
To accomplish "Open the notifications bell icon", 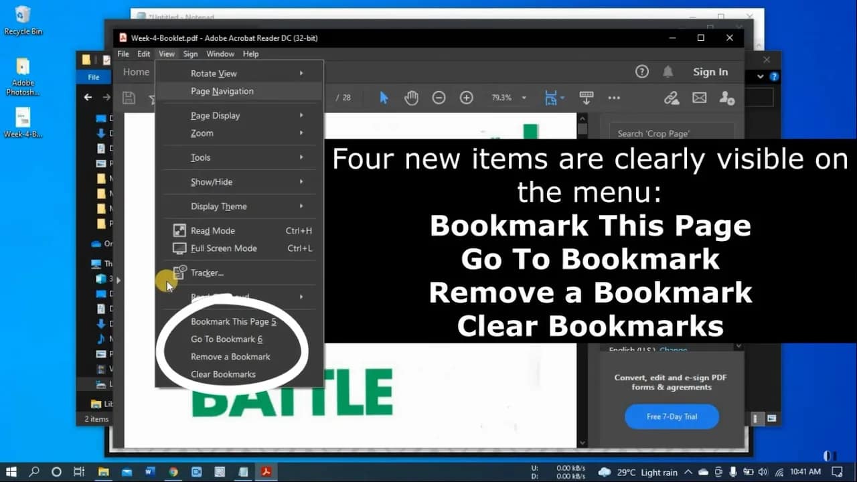I will (668, 72).
